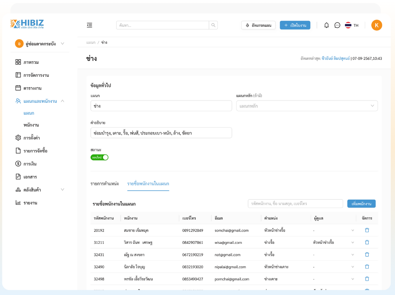Click the employee search input field
The image size is (395, 295).
coord(295,204)
